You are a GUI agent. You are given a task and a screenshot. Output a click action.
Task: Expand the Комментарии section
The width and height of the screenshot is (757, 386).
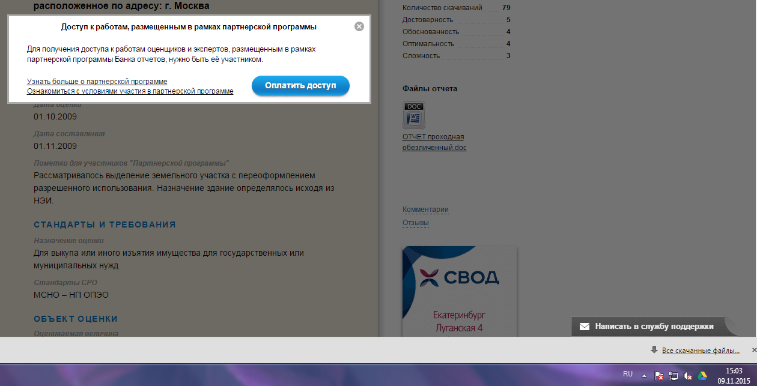coord(425,210)
